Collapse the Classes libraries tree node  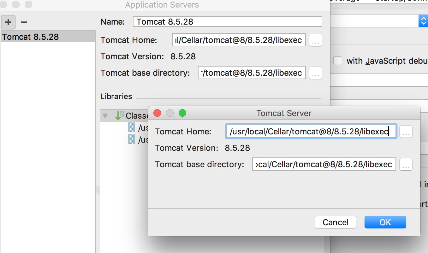pyautogui.click(x=105, y=116)
